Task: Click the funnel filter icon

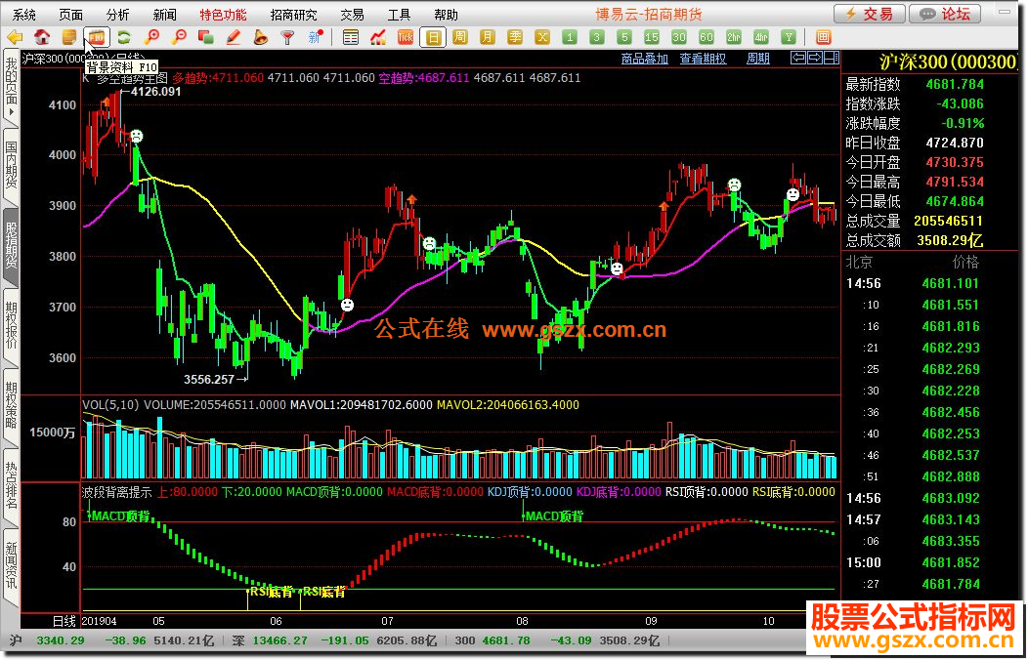Action: (x=287, y=37)
